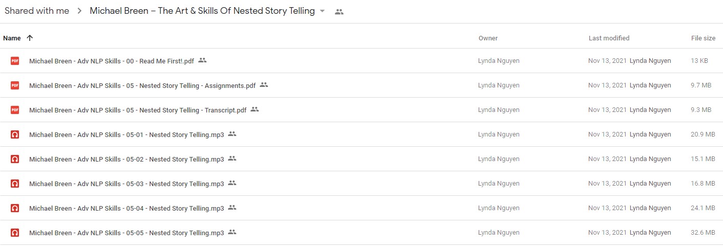
Task: Click the File size column header
Action: tap(703, 38)
